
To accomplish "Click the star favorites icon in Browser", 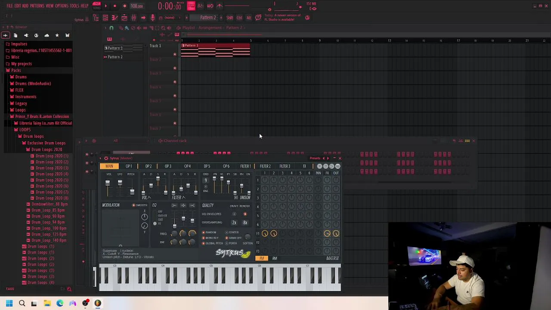I will click(57, 35).
